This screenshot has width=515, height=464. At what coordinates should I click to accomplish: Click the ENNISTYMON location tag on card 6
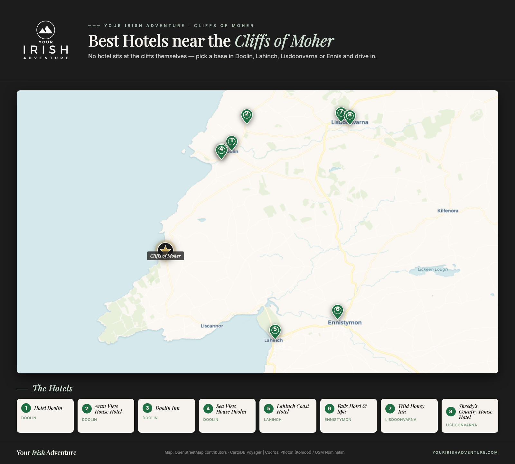tap(338, 420)
